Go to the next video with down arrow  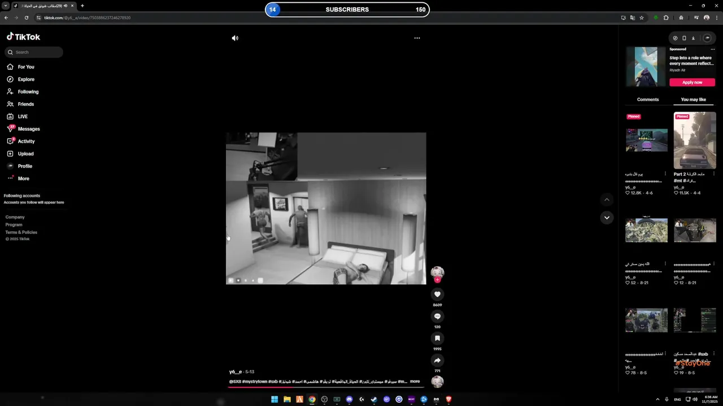[607, 218]
